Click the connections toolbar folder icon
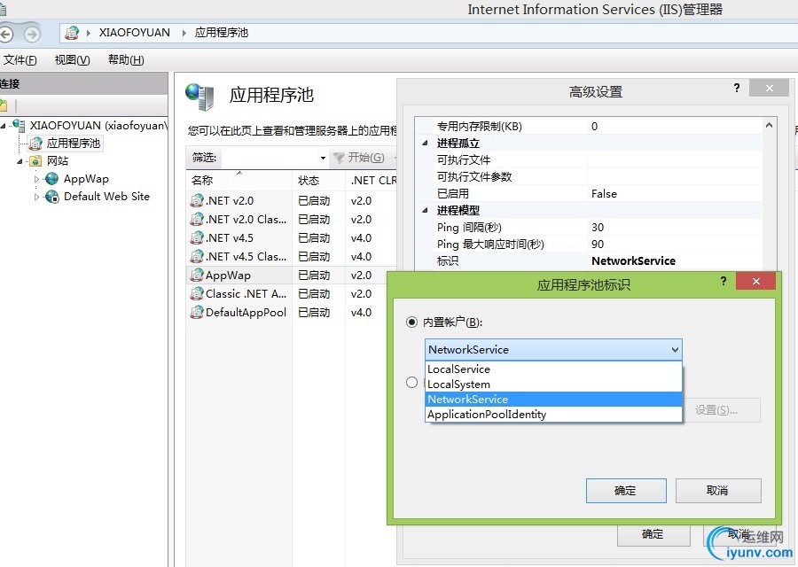Screen dimensions: 798x567 pyautogui.click(x=3, y=105)
